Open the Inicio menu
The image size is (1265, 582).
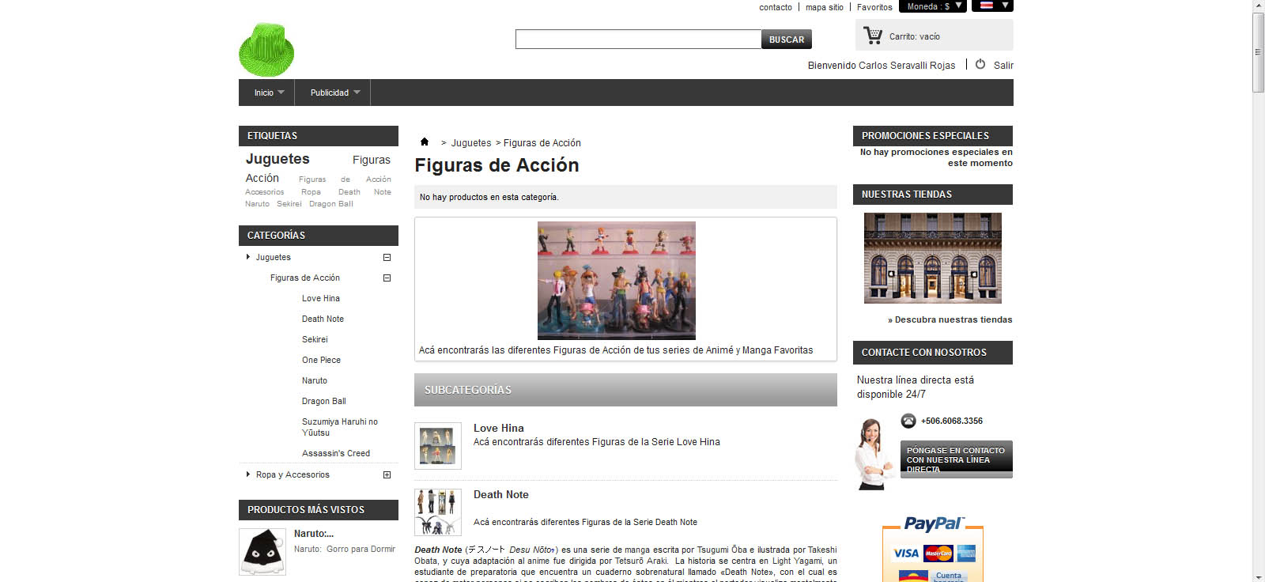click(267, 93)
